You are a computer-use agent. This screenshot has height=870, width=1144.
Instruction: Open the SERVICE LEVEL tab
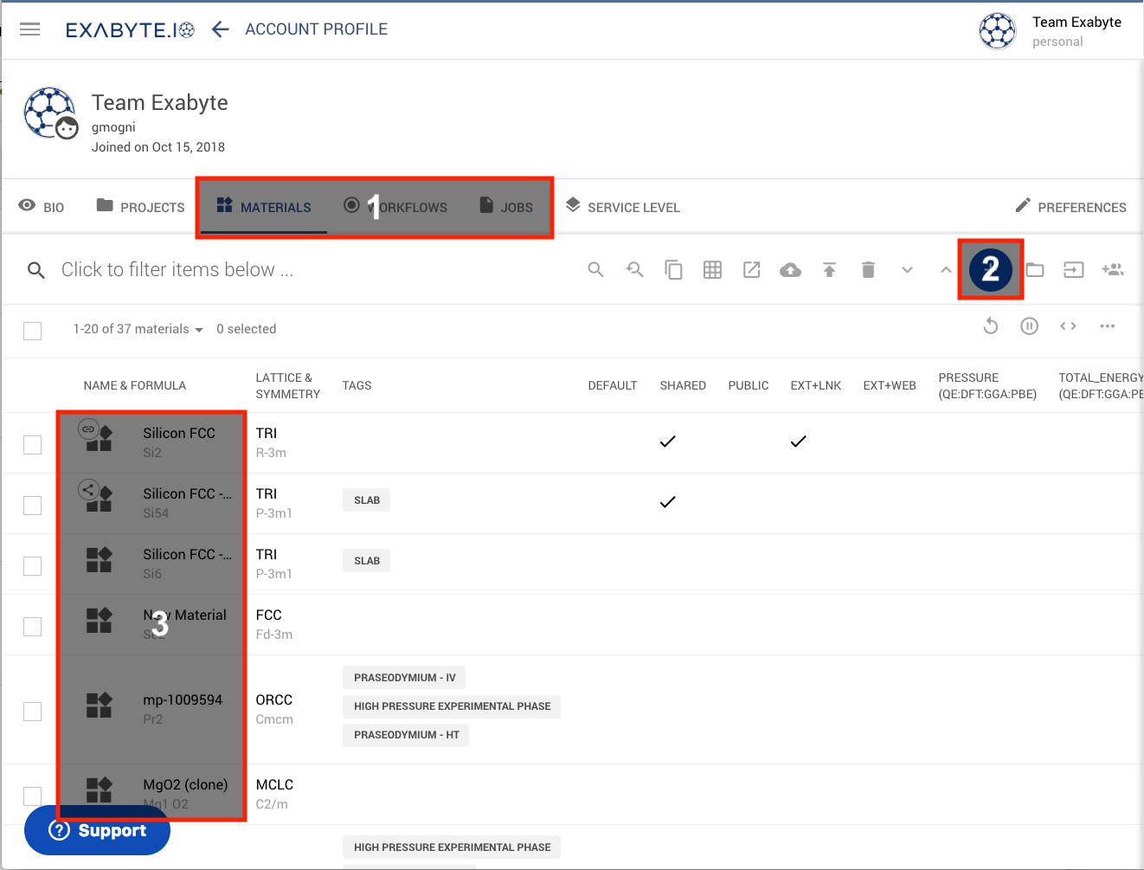pos(622,207)
